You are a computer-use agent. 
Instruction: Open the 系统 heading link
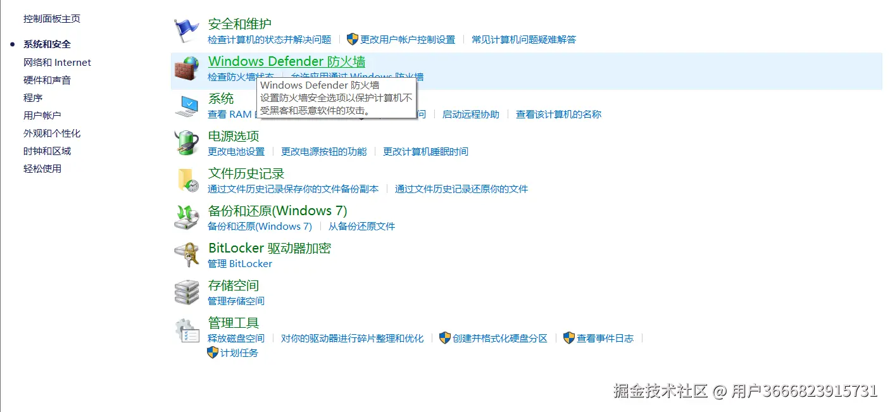[221, 99]
